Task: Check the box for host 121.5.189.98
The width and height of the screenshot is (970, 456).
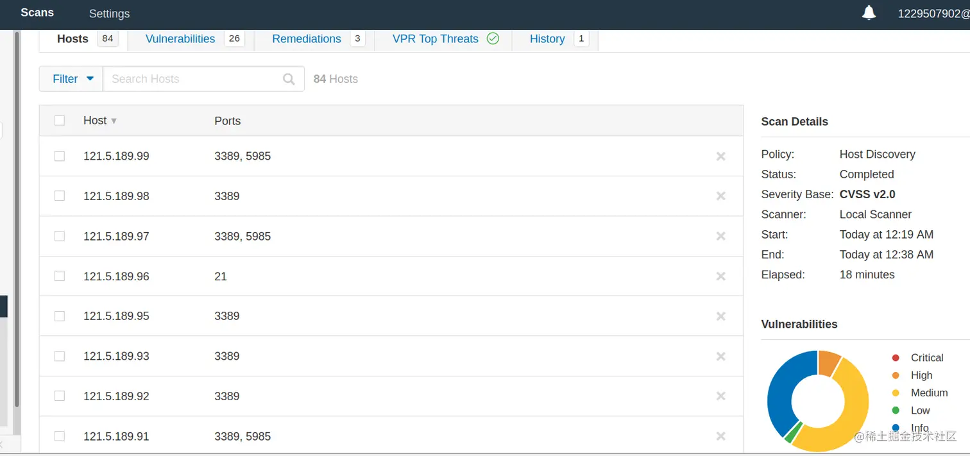Action: [x=60, y=196]
